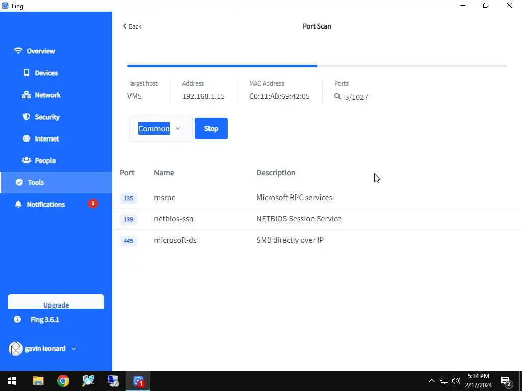
Task: Click the netbios-ssn service name
Action: (x=173, y=219)
